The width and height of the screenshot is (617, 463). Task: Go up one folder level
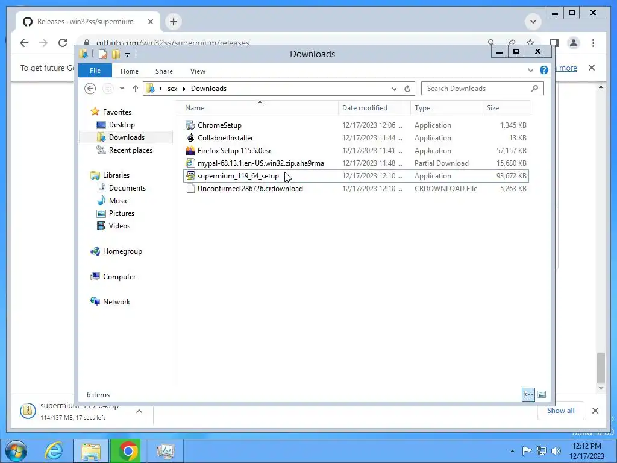point(136,89)
